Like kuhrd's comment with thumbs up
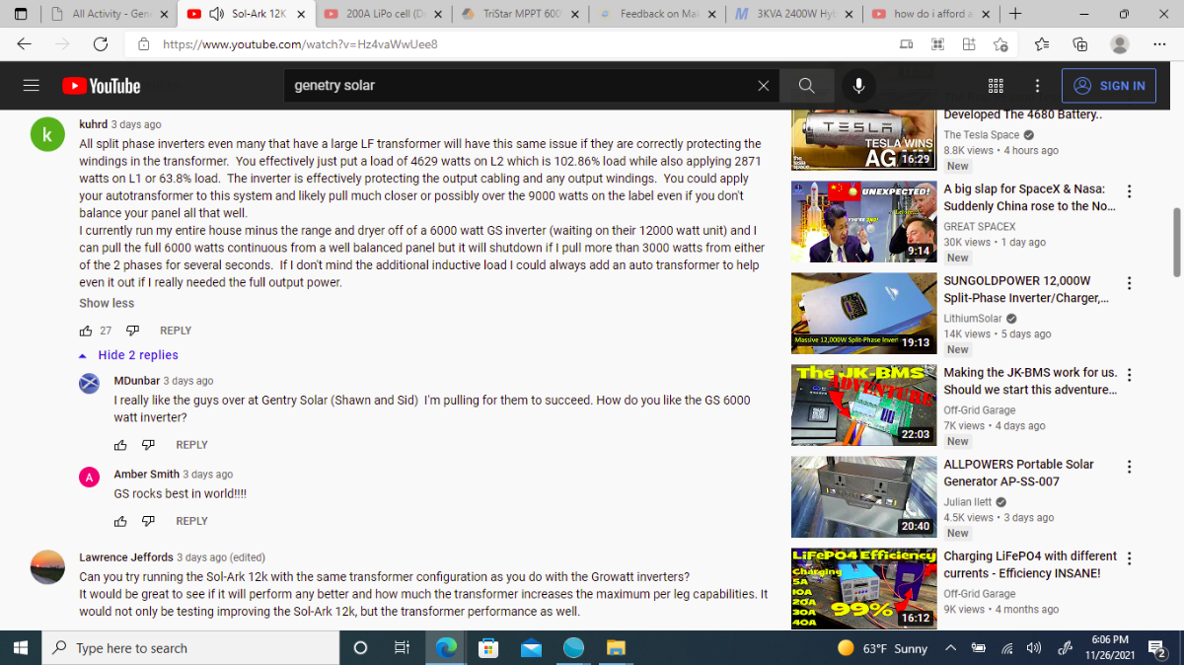Viewport: 1184px width, 665px height. 86,331
